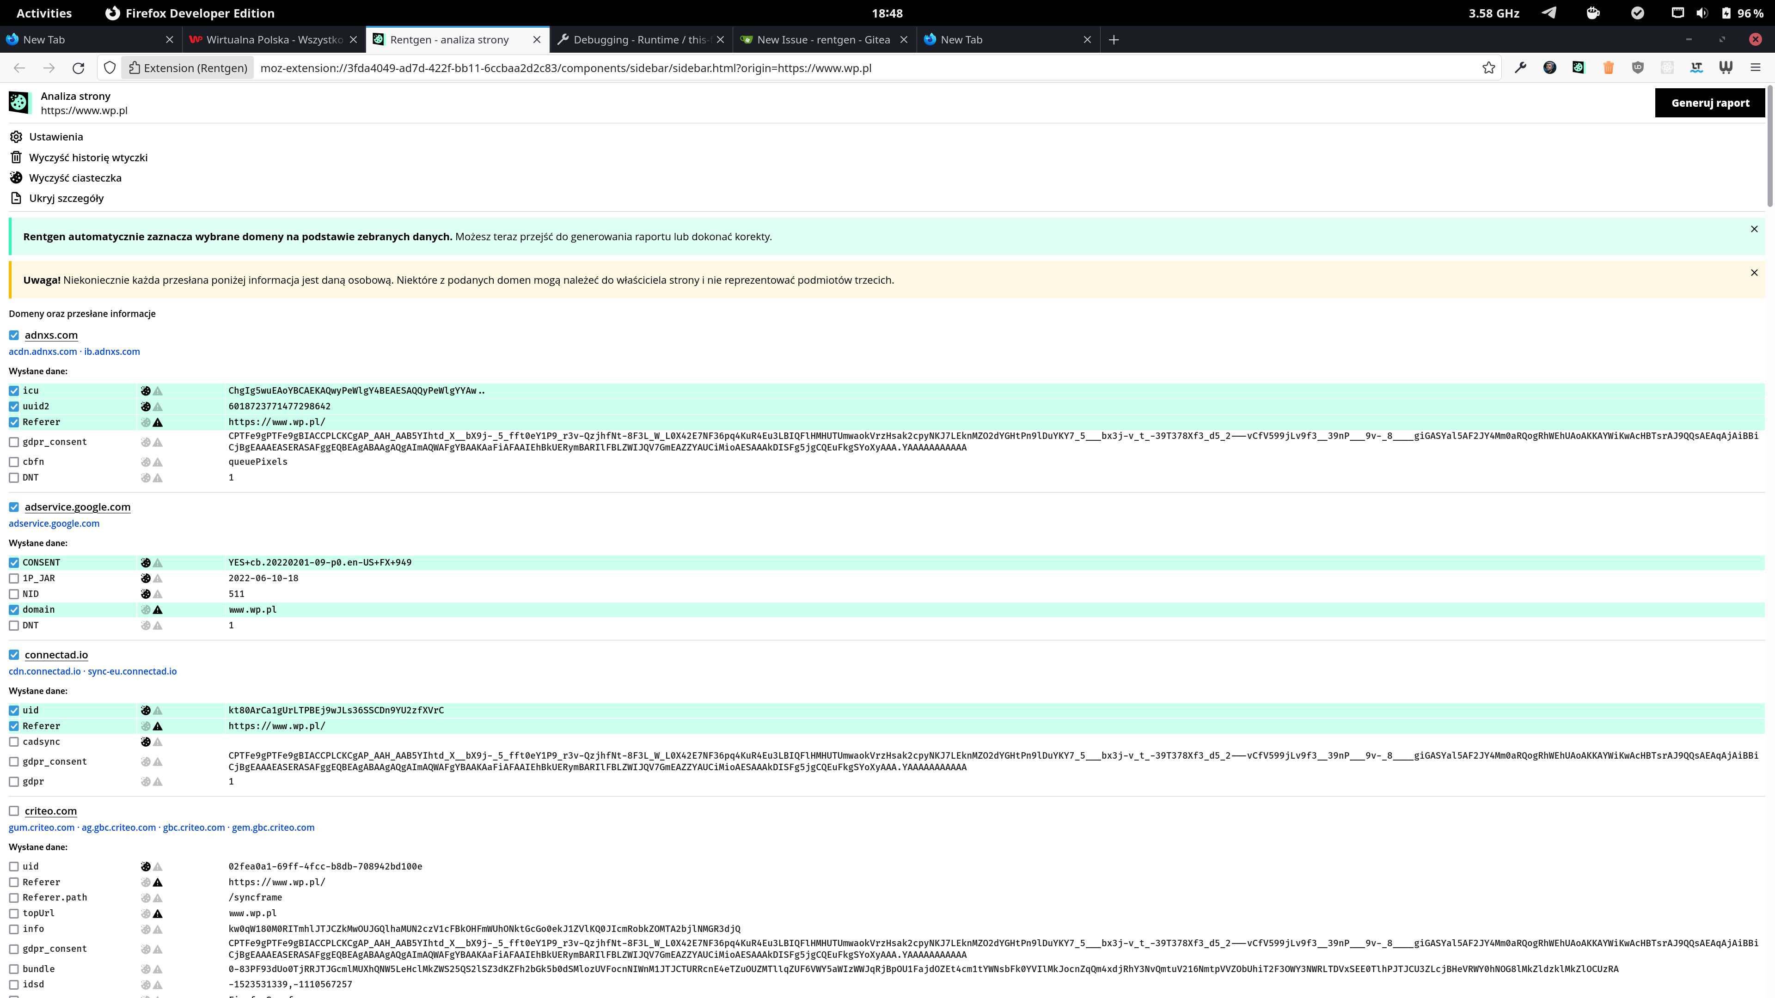Image resolution: width=1775 pixels, height=998 pixels.
Task: Click the warning triangle icon in the adnxs Referer row
Action: (158, 422)
